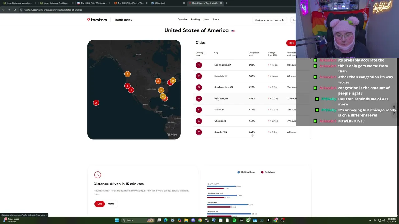Click the Boston, MA optimal hour bar

[x=228, y=205]
